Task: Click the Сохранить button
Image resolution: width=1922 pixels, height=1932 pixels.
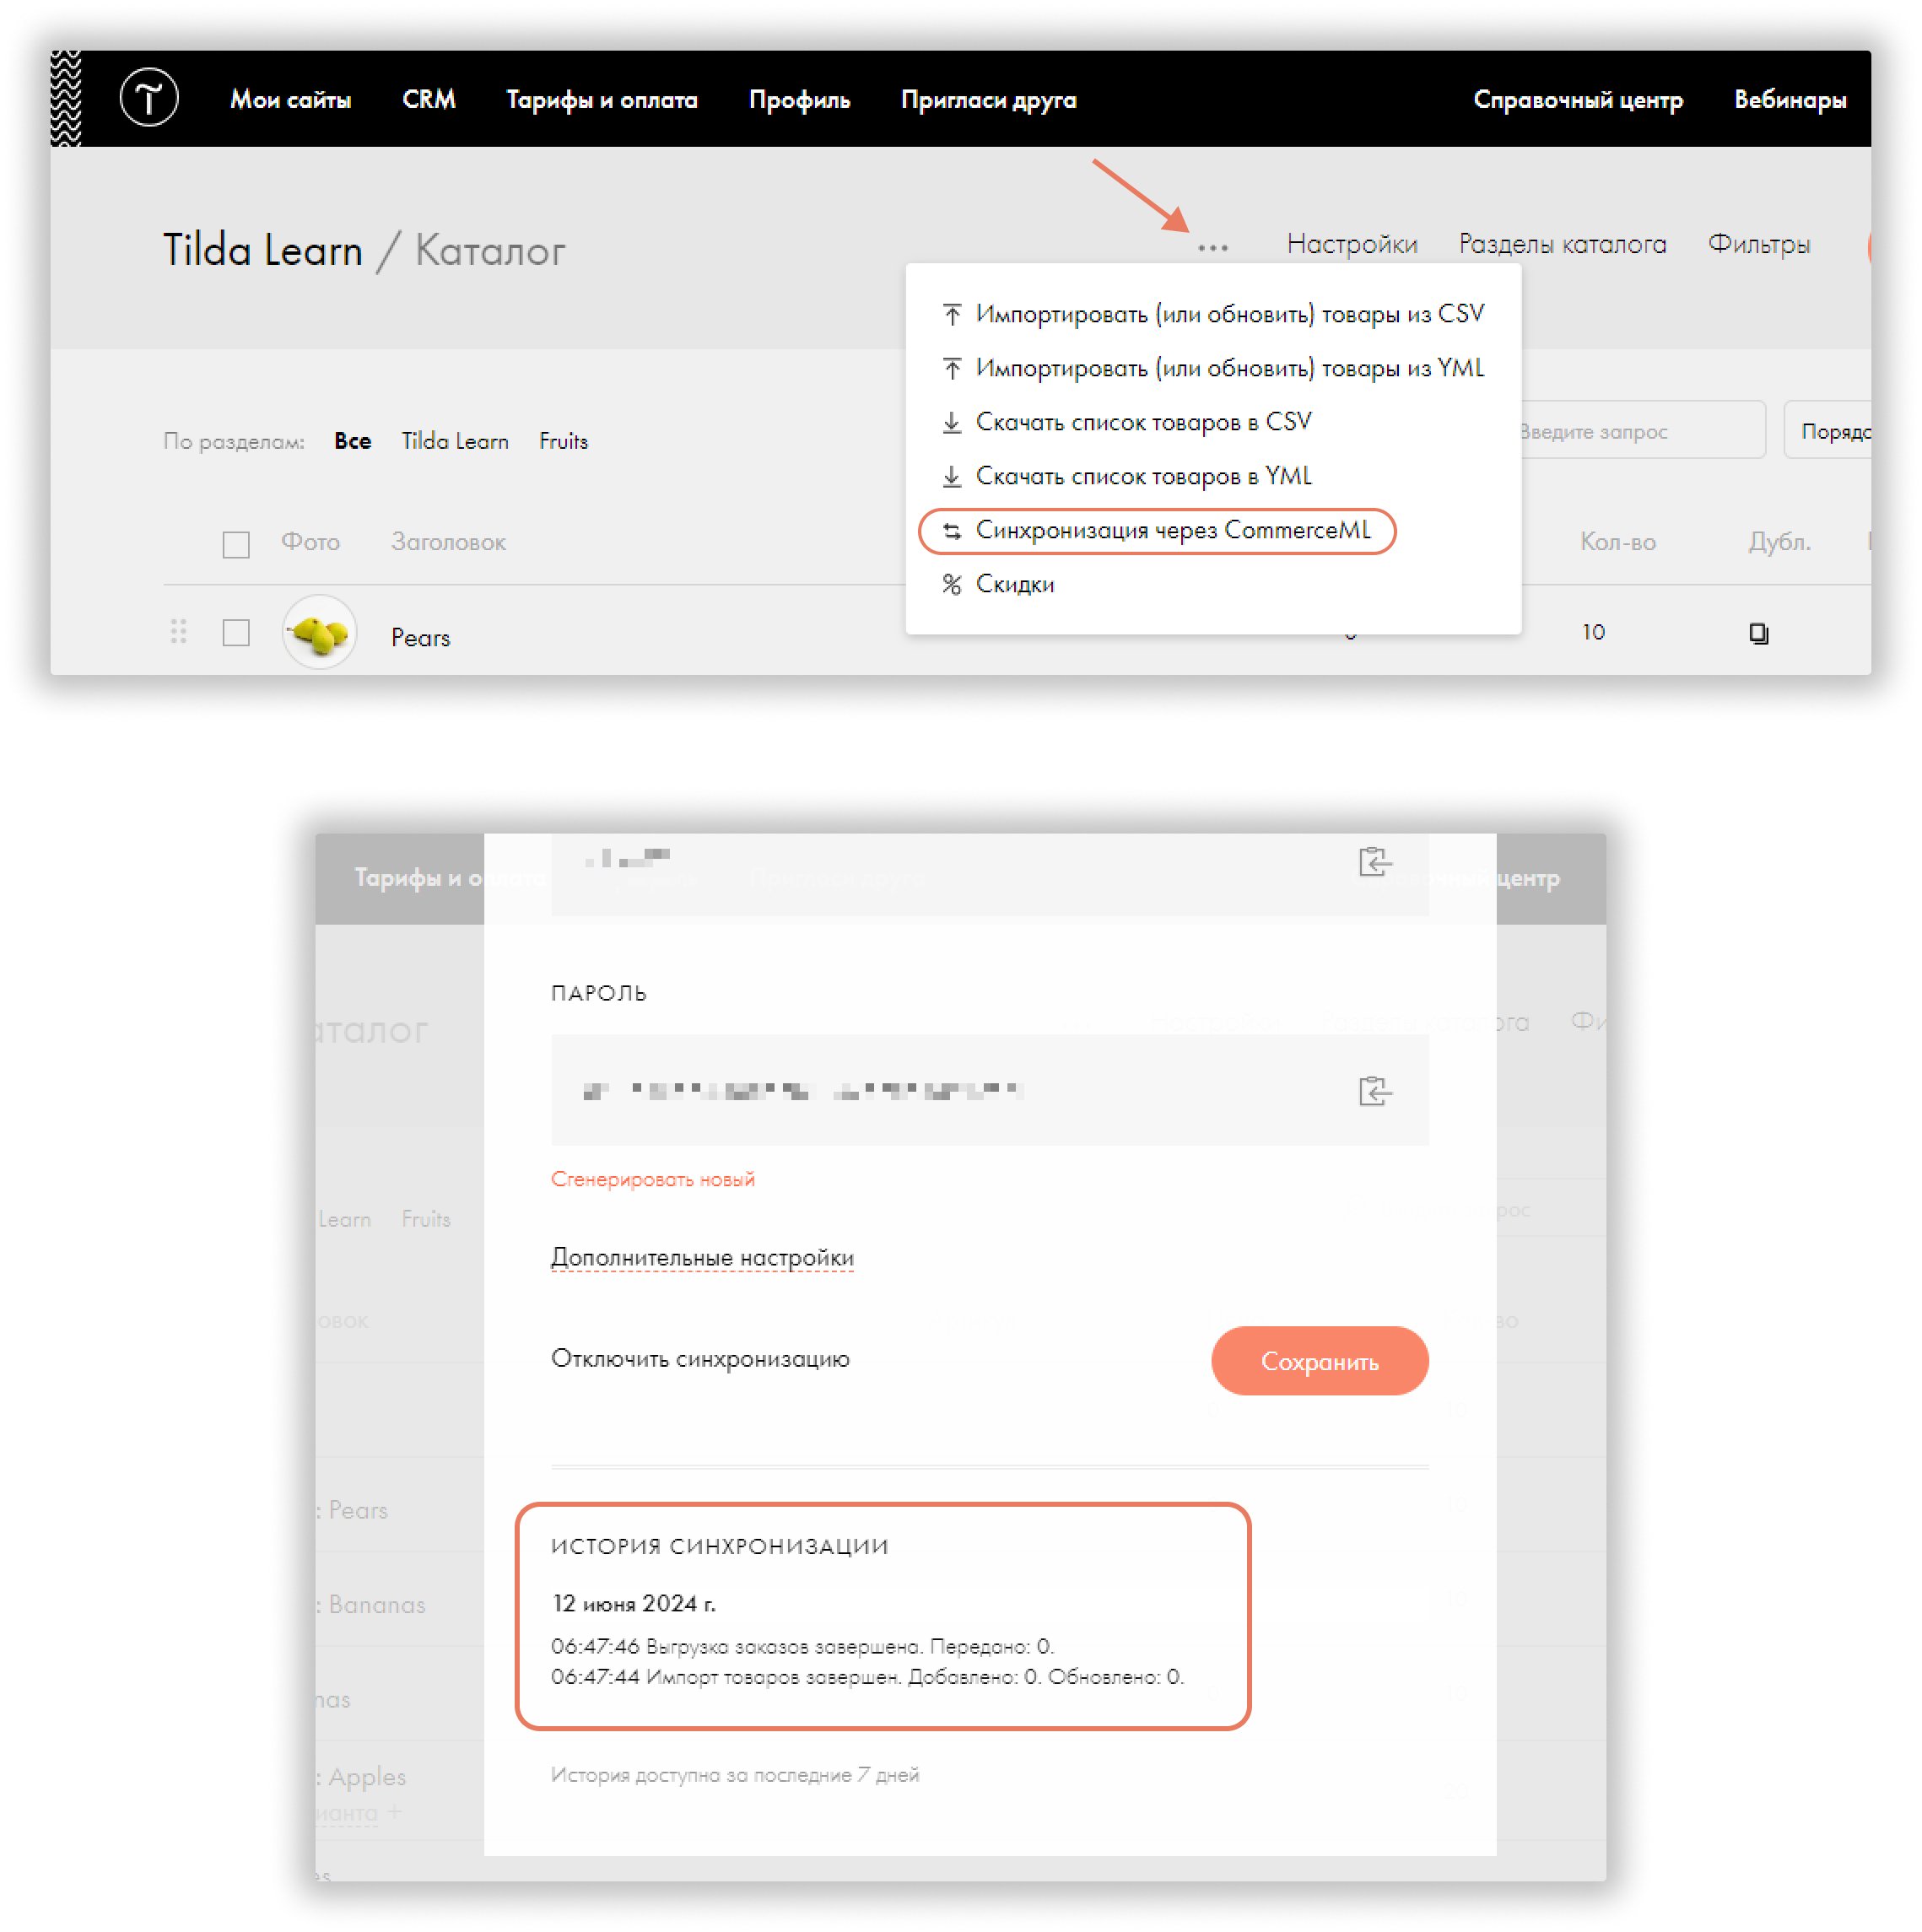Action: (1319, 1361)
